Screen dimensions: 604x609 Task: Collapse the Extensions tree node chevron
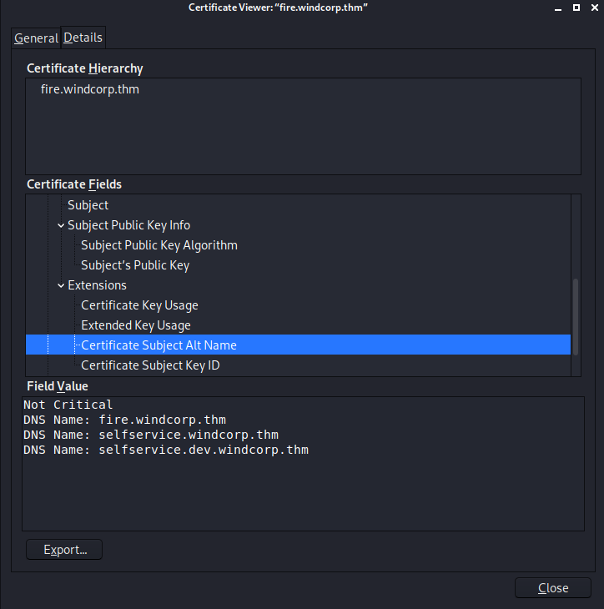click(61, 285)
